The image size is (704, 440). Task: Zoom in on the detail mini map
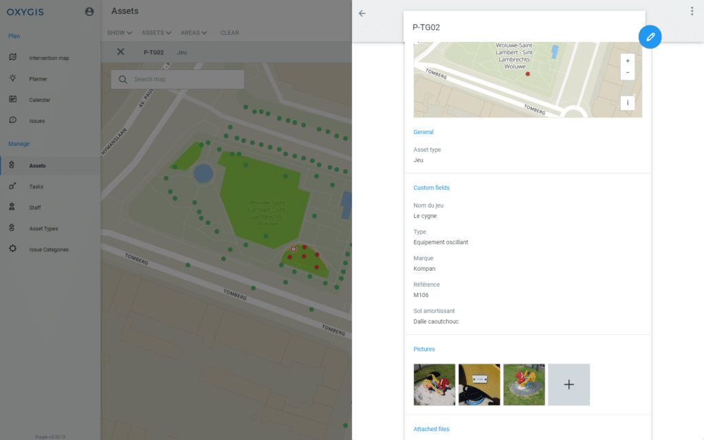[628, 60]
